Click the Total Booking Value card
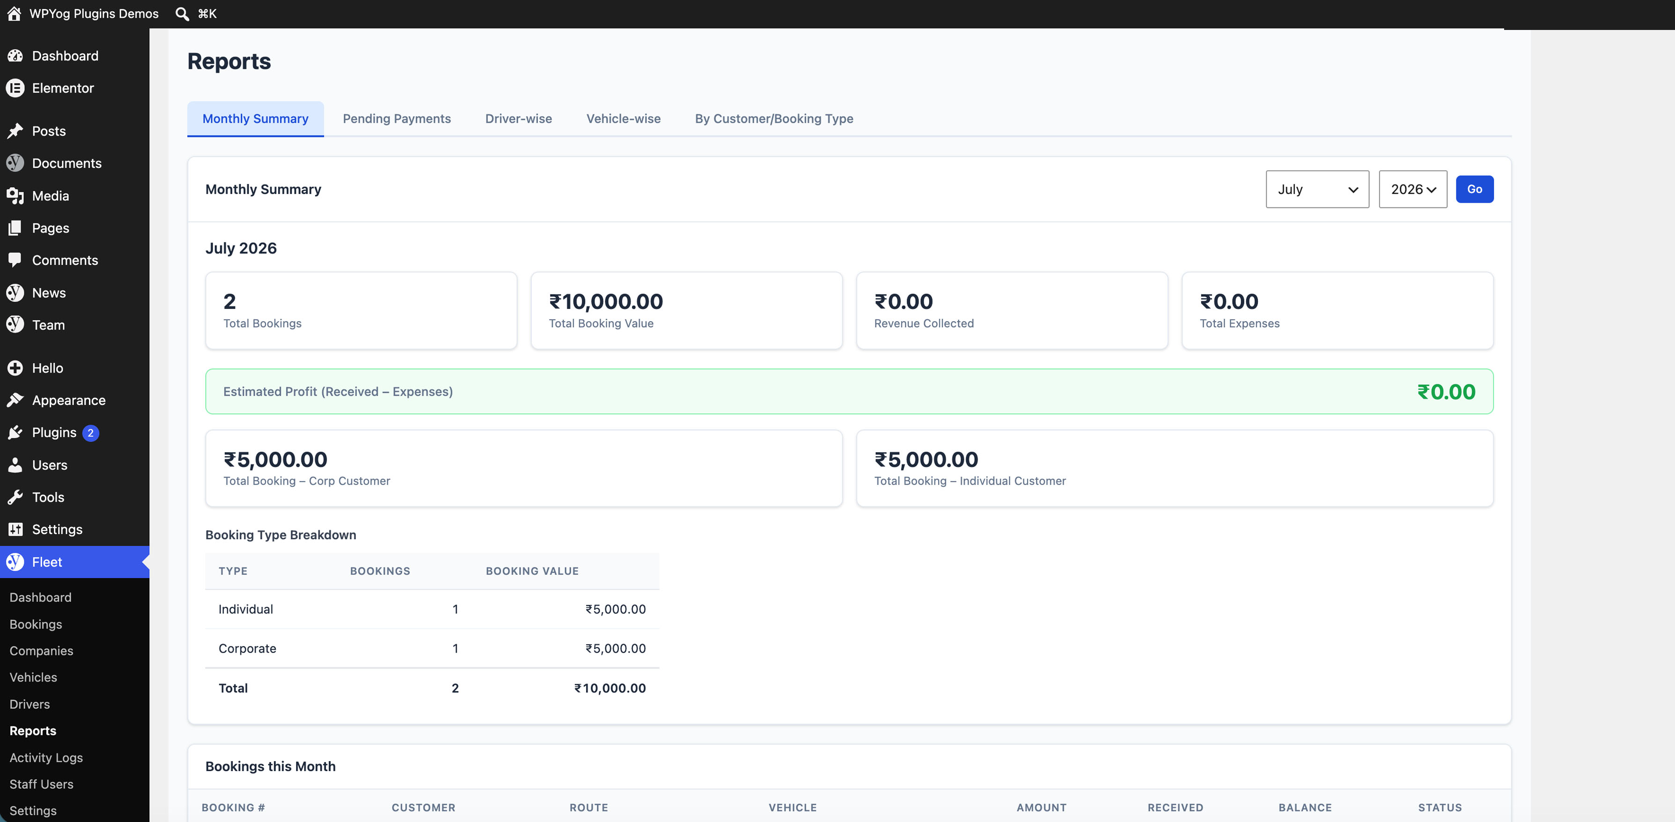This screenshot has width=1675, height=822. point(687,311)
